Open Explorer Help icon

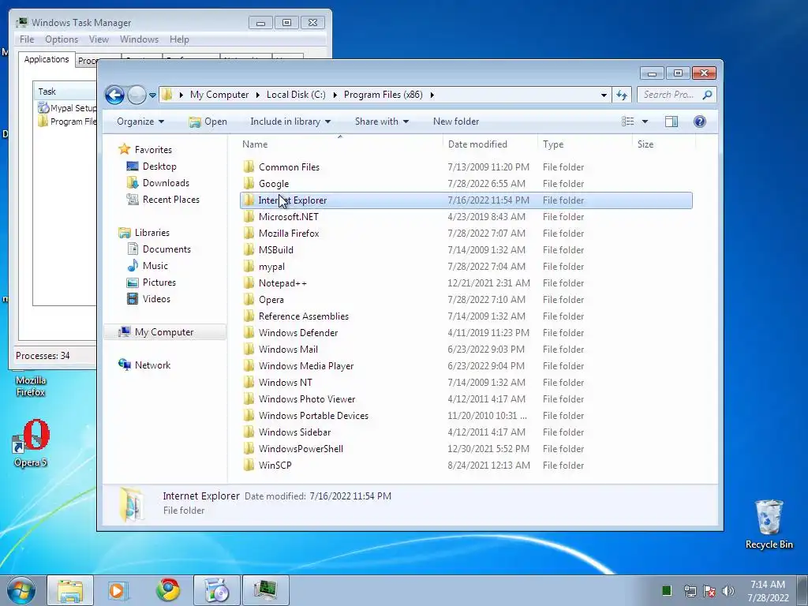coord(699,122)
